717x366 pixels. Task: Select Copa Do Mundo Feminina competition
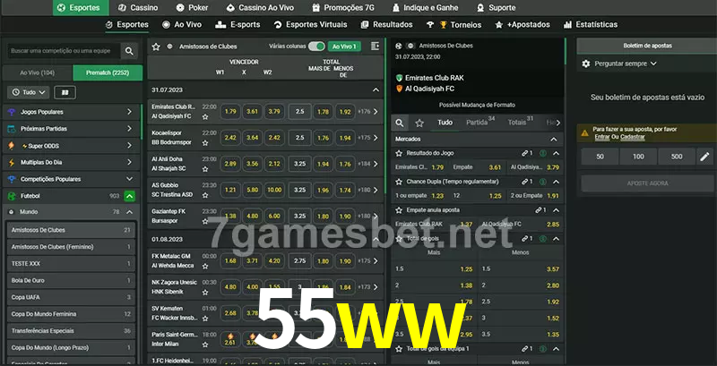71,314
